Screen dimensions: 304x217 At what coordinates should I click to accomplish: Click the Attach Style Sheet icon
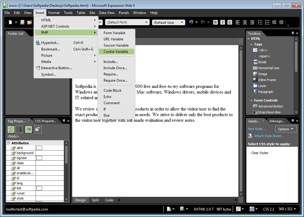coord(250,136)
